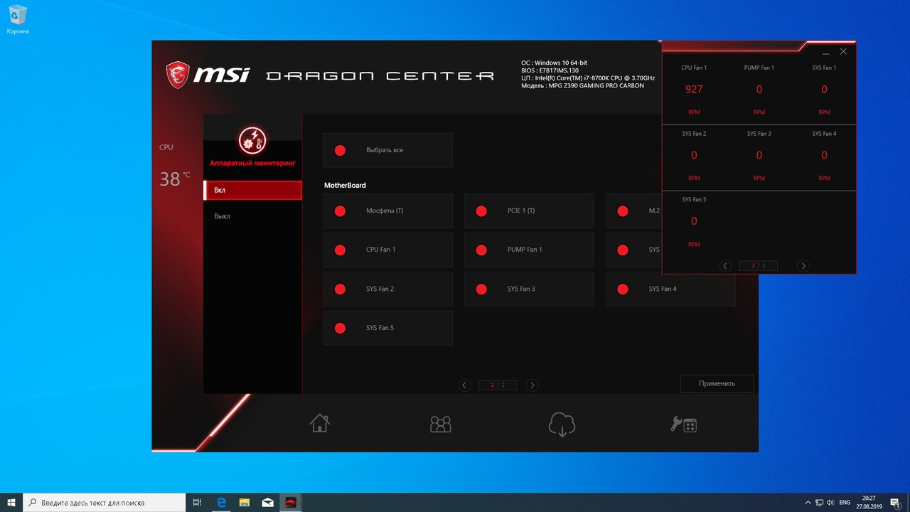Minimize the fan monitor widget
This screenshot has height=512, width=910.
(x=826, y=53)
